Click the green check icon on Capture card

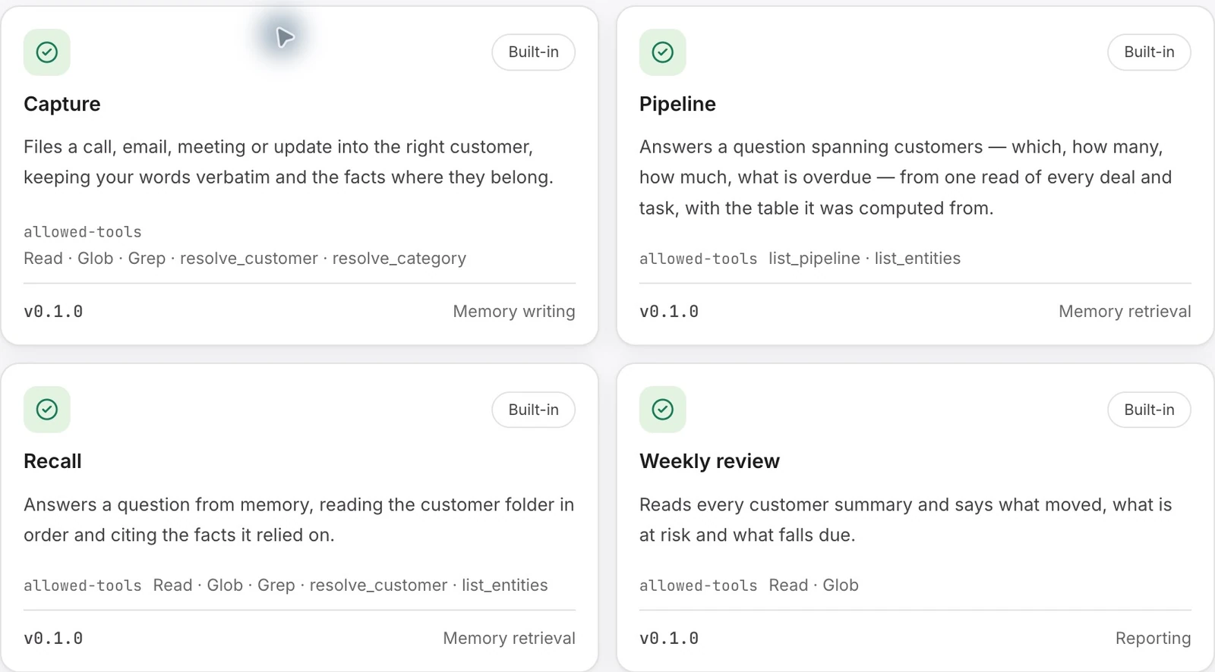47,52
